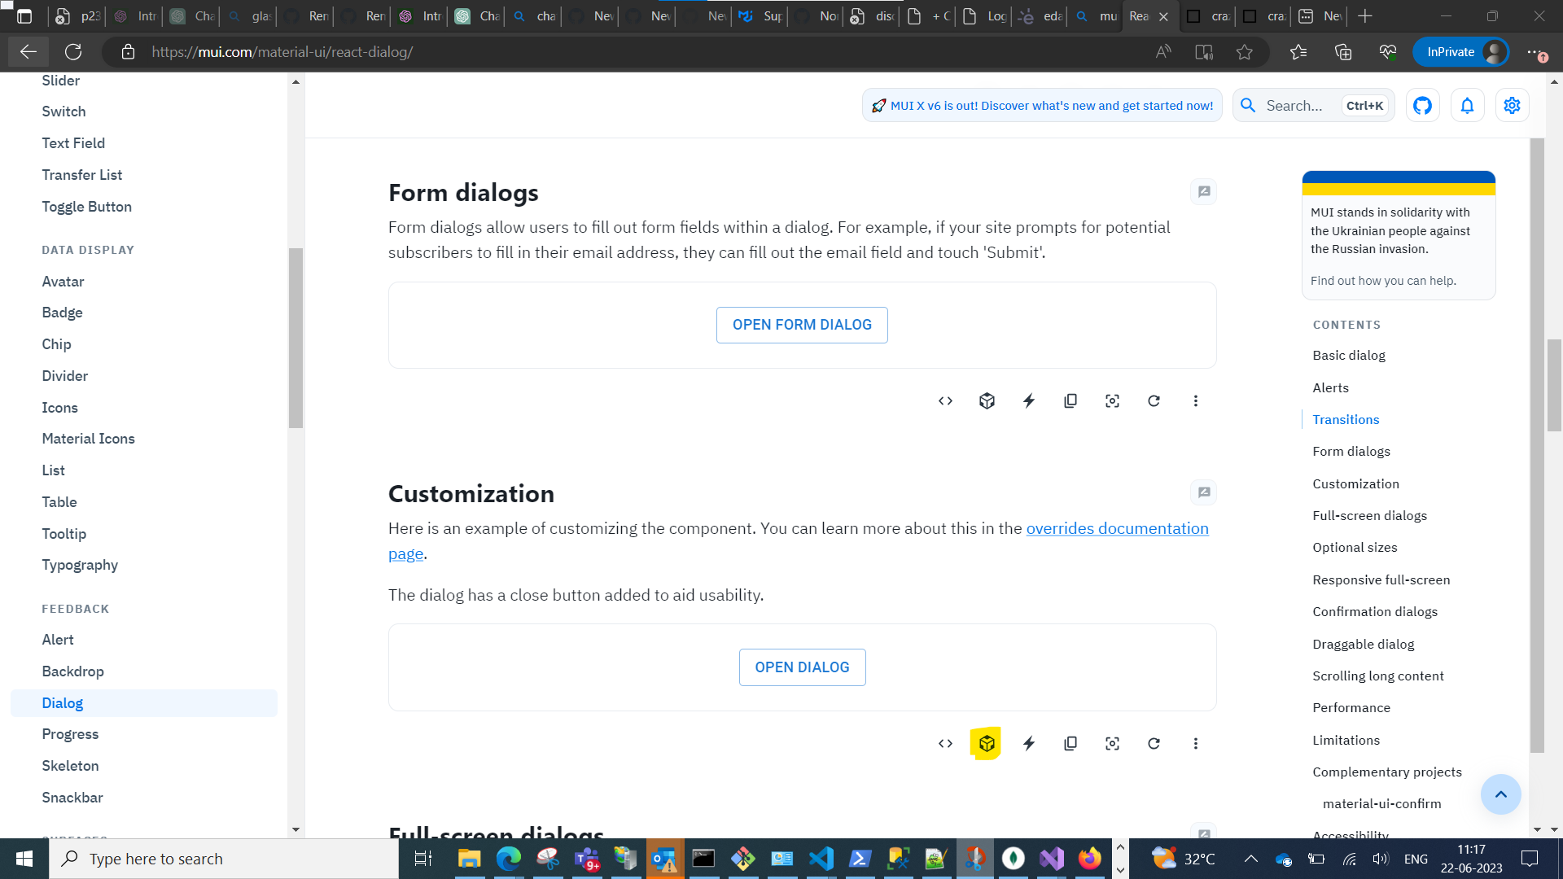Copy the Customization demo source code

point(1070,743)
